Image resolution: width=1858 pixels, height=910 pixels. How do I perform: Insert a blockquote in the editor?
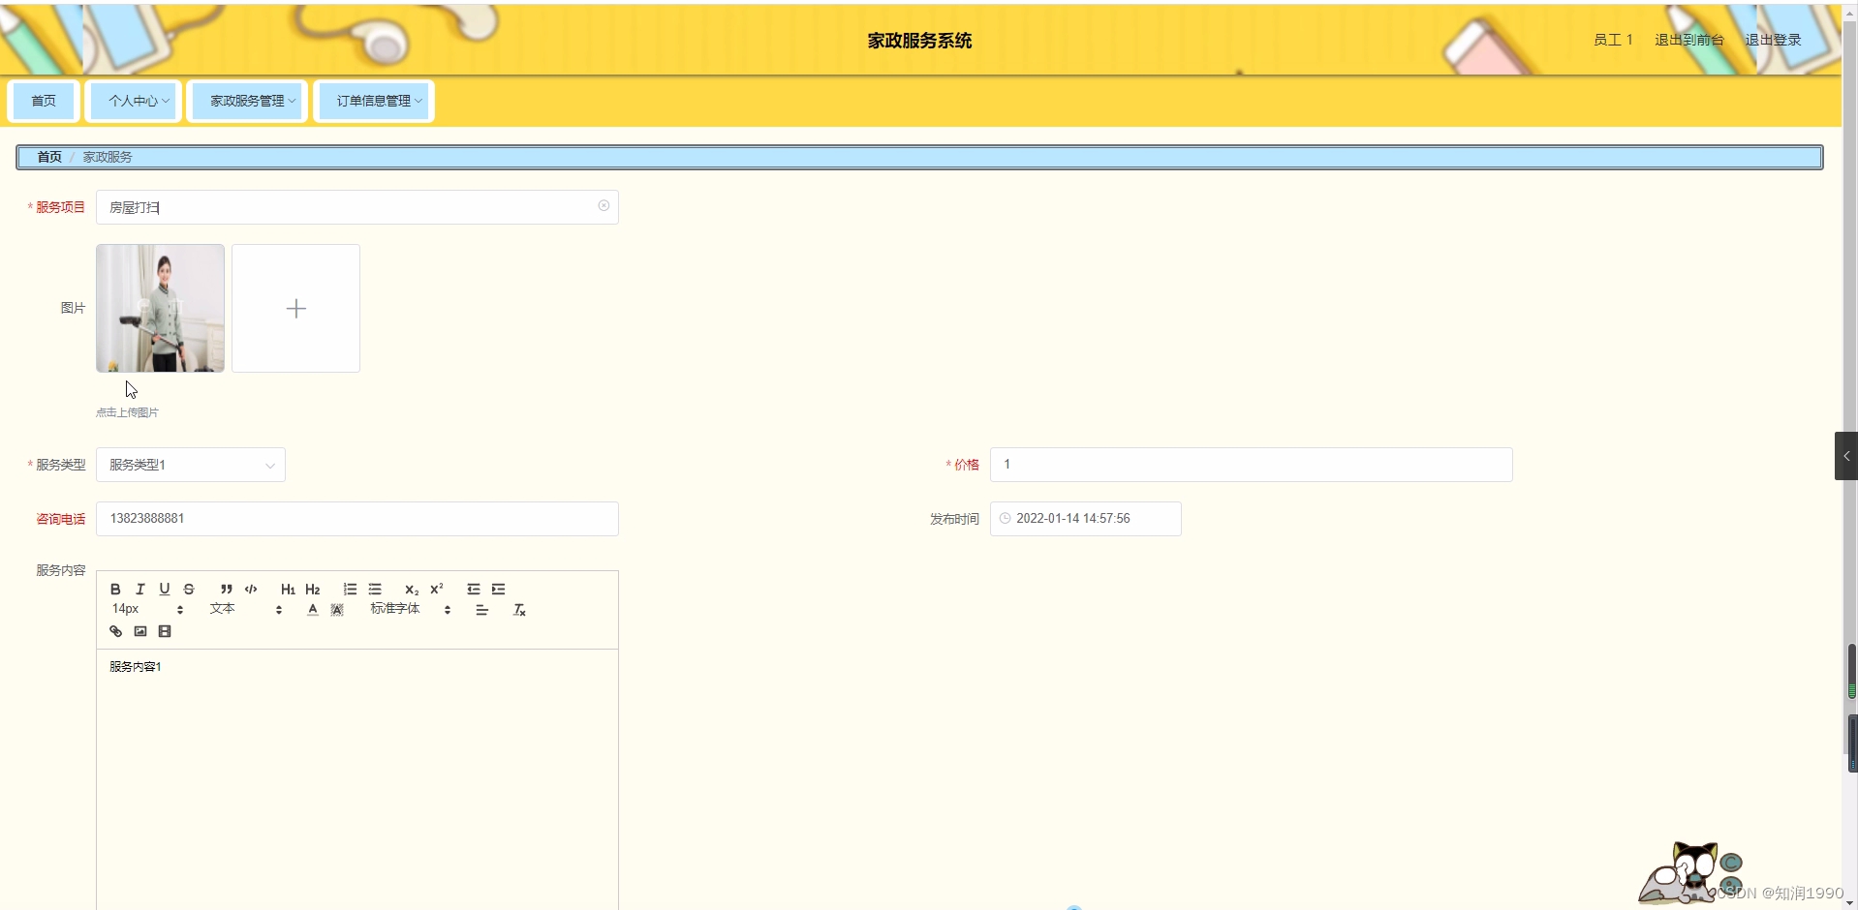tap(226, 589)
